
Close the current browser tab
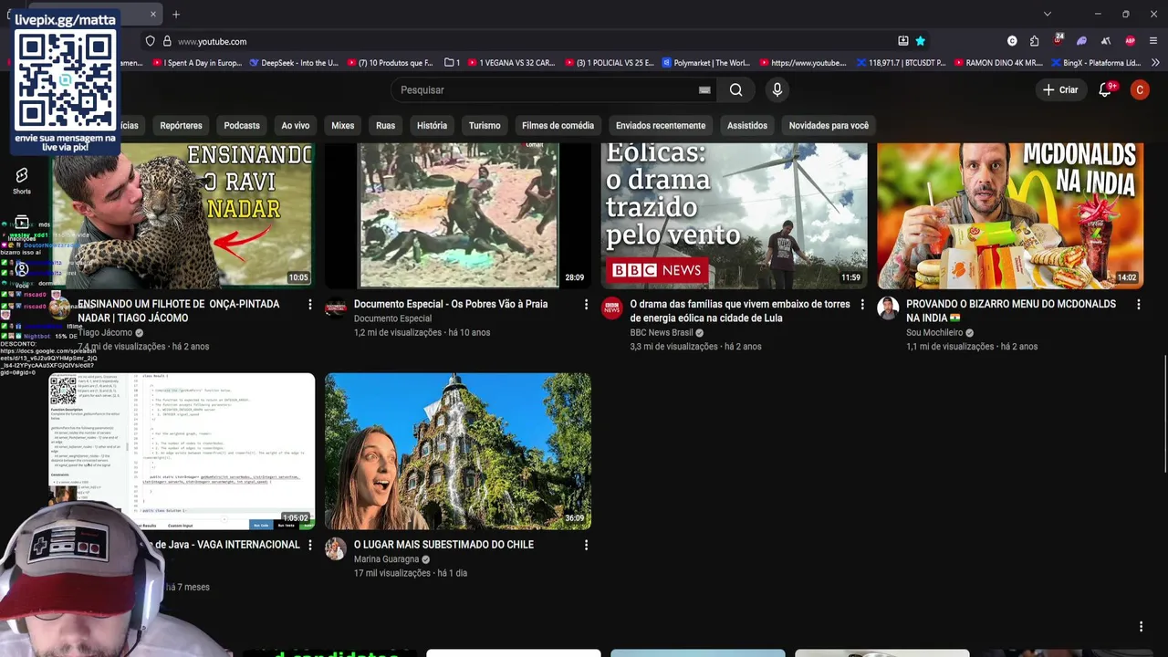tap(153, 14)
